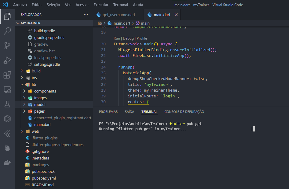289x189 pixels.
Task: Expand the web folder
Action: click(x=22, y=131)
